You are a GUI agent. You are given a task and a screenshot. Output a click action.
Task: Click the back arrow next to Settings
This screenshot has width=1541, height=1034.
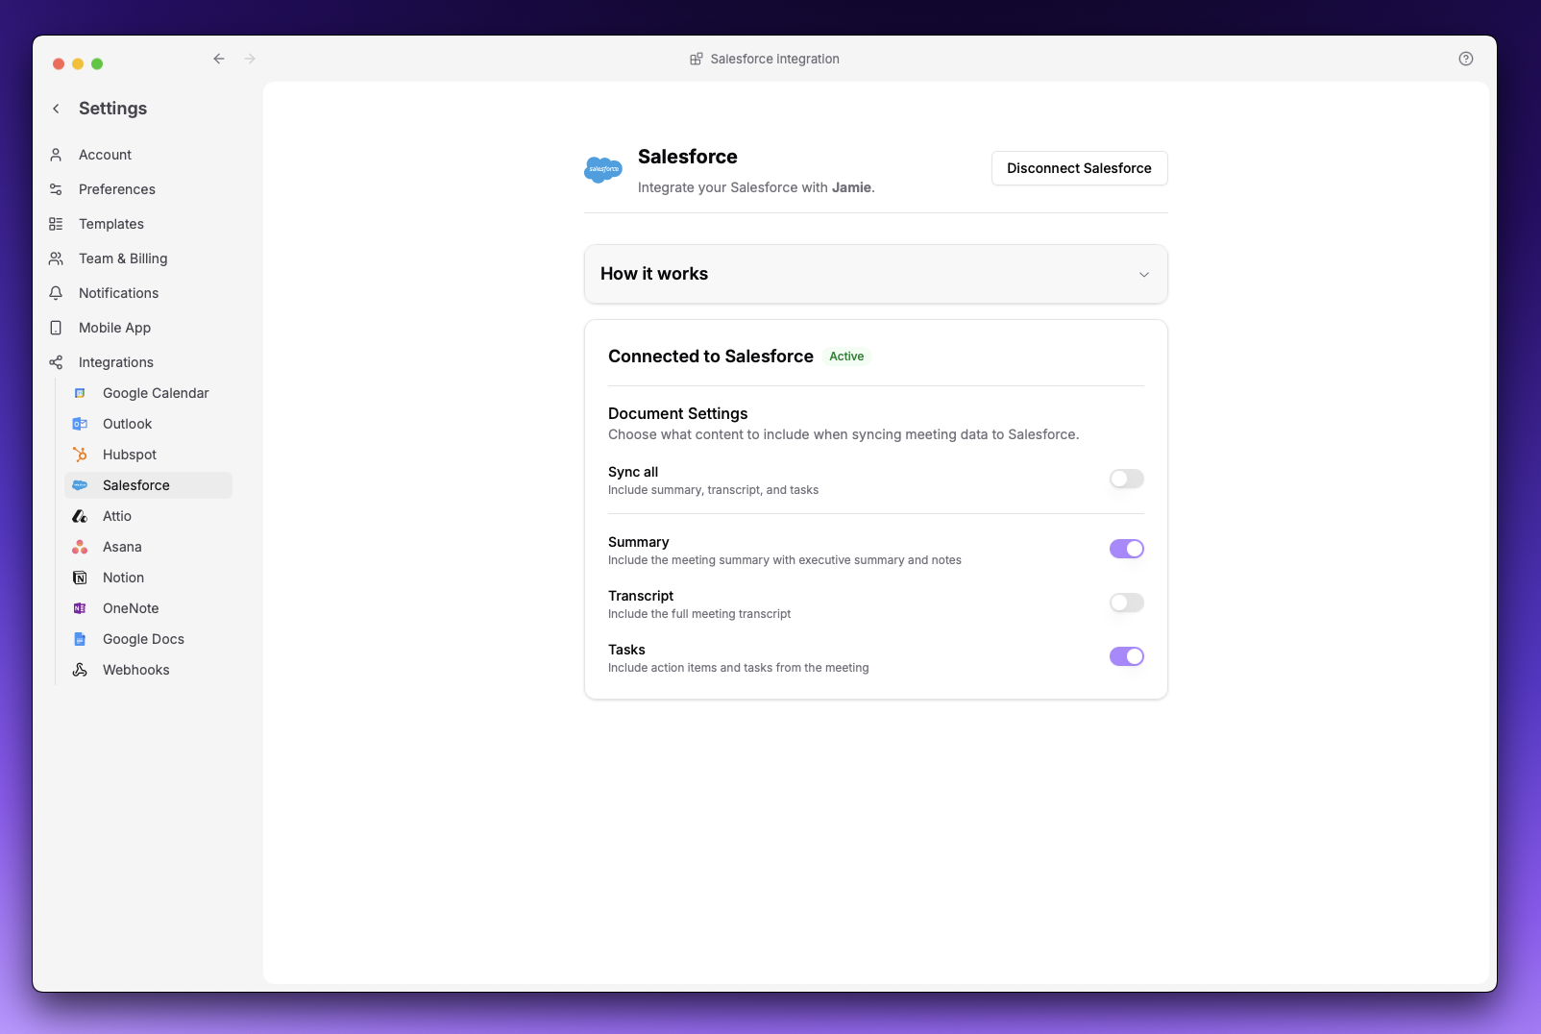(55, 108)
